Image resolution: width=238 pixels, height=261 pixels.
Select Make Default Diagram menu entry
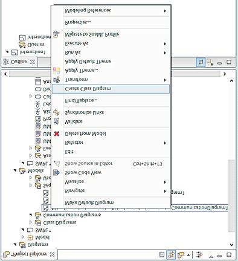[111, 202]
